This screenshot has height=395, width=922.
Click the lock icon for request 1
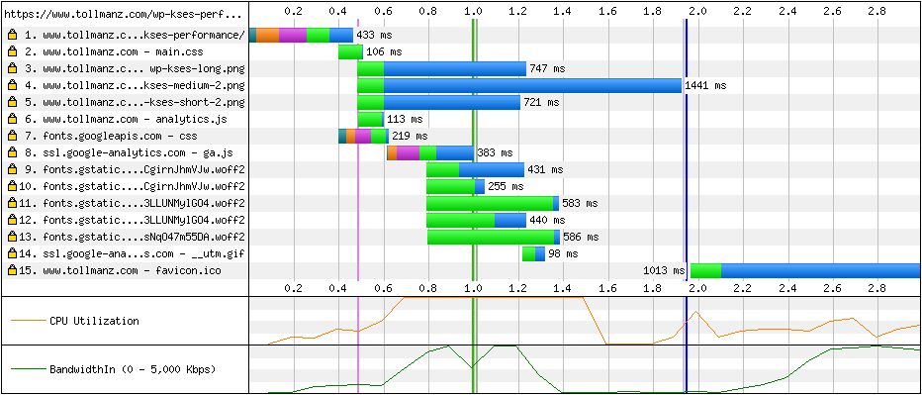[11, 36]
